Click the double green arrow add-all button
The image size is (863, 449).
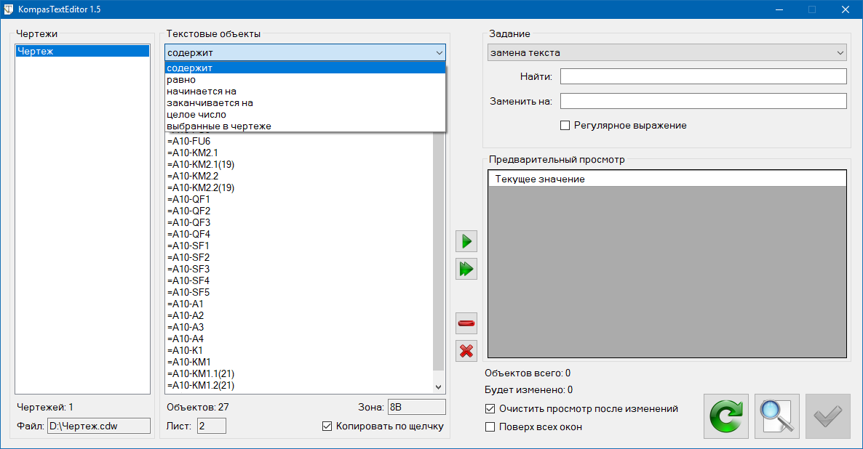[466, 270]
